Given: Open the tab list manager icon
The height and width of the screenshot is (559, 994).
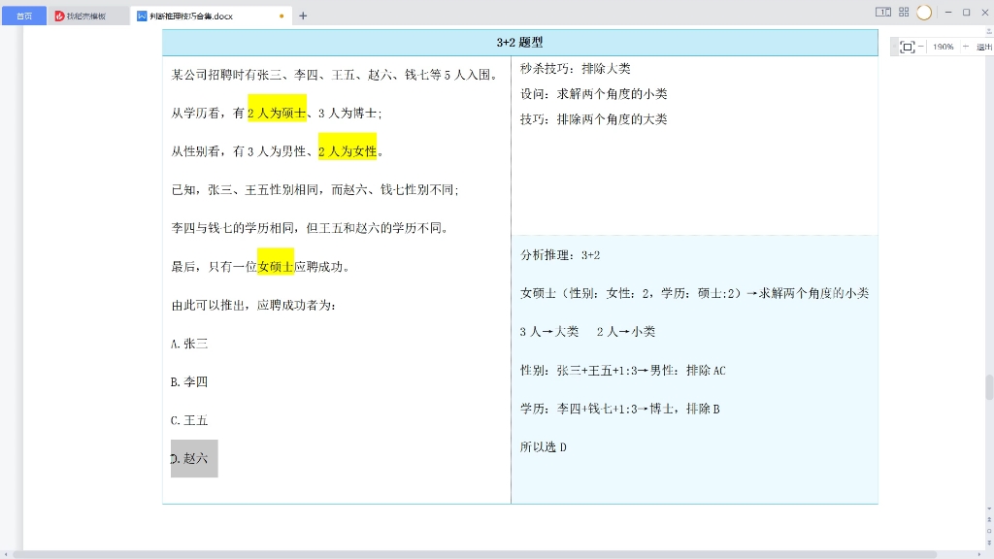Looking at the screenshot, I should pos(881,12).
